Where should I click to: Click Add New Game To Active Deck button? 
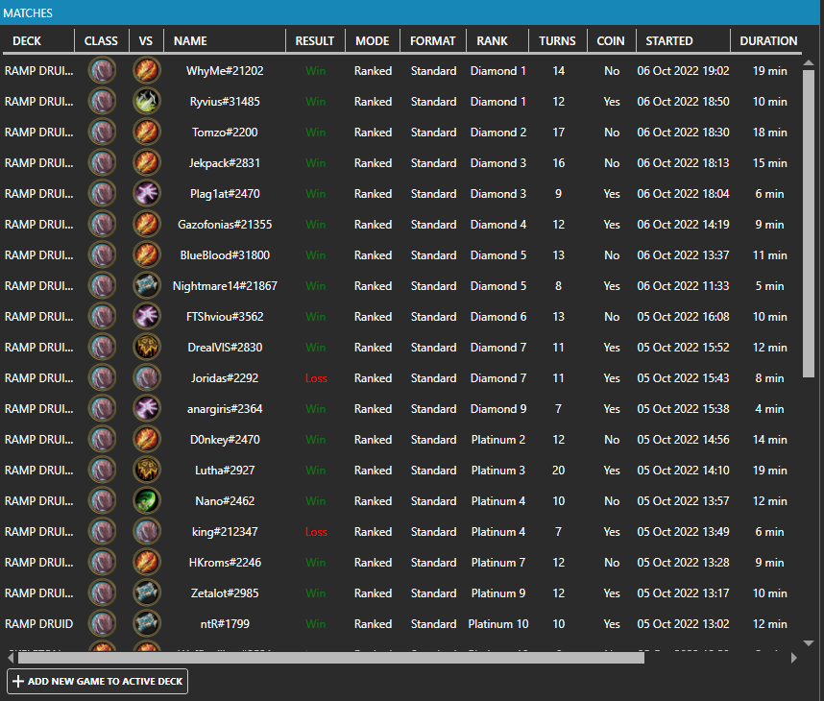click(x=98, y=681)
